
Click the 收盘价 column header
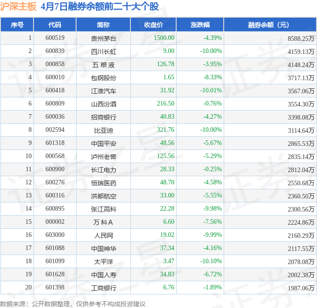(154, 24)
